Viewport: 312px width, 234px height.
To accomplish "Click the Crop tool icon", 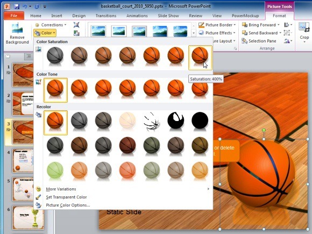I will (x=304, y=27).
